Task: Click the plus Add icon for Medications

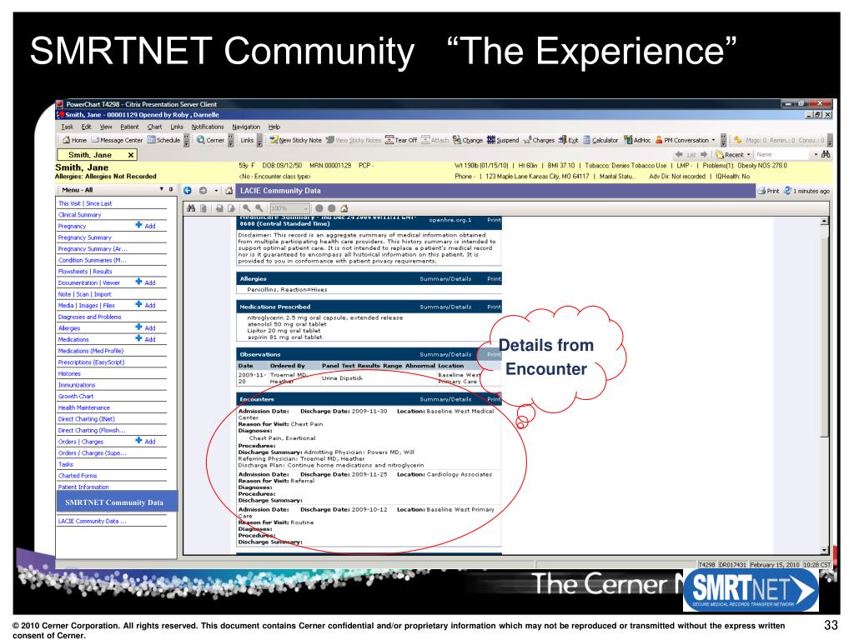Action: (139, 338)
